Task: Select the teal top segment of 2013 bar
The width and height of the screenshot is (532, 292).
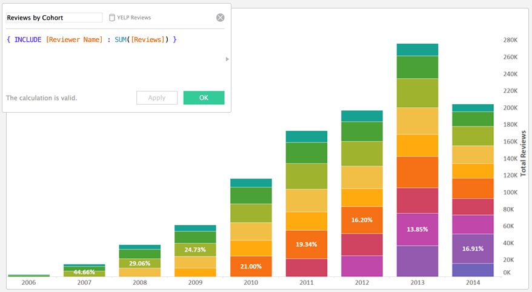Action: coord(417,50)
